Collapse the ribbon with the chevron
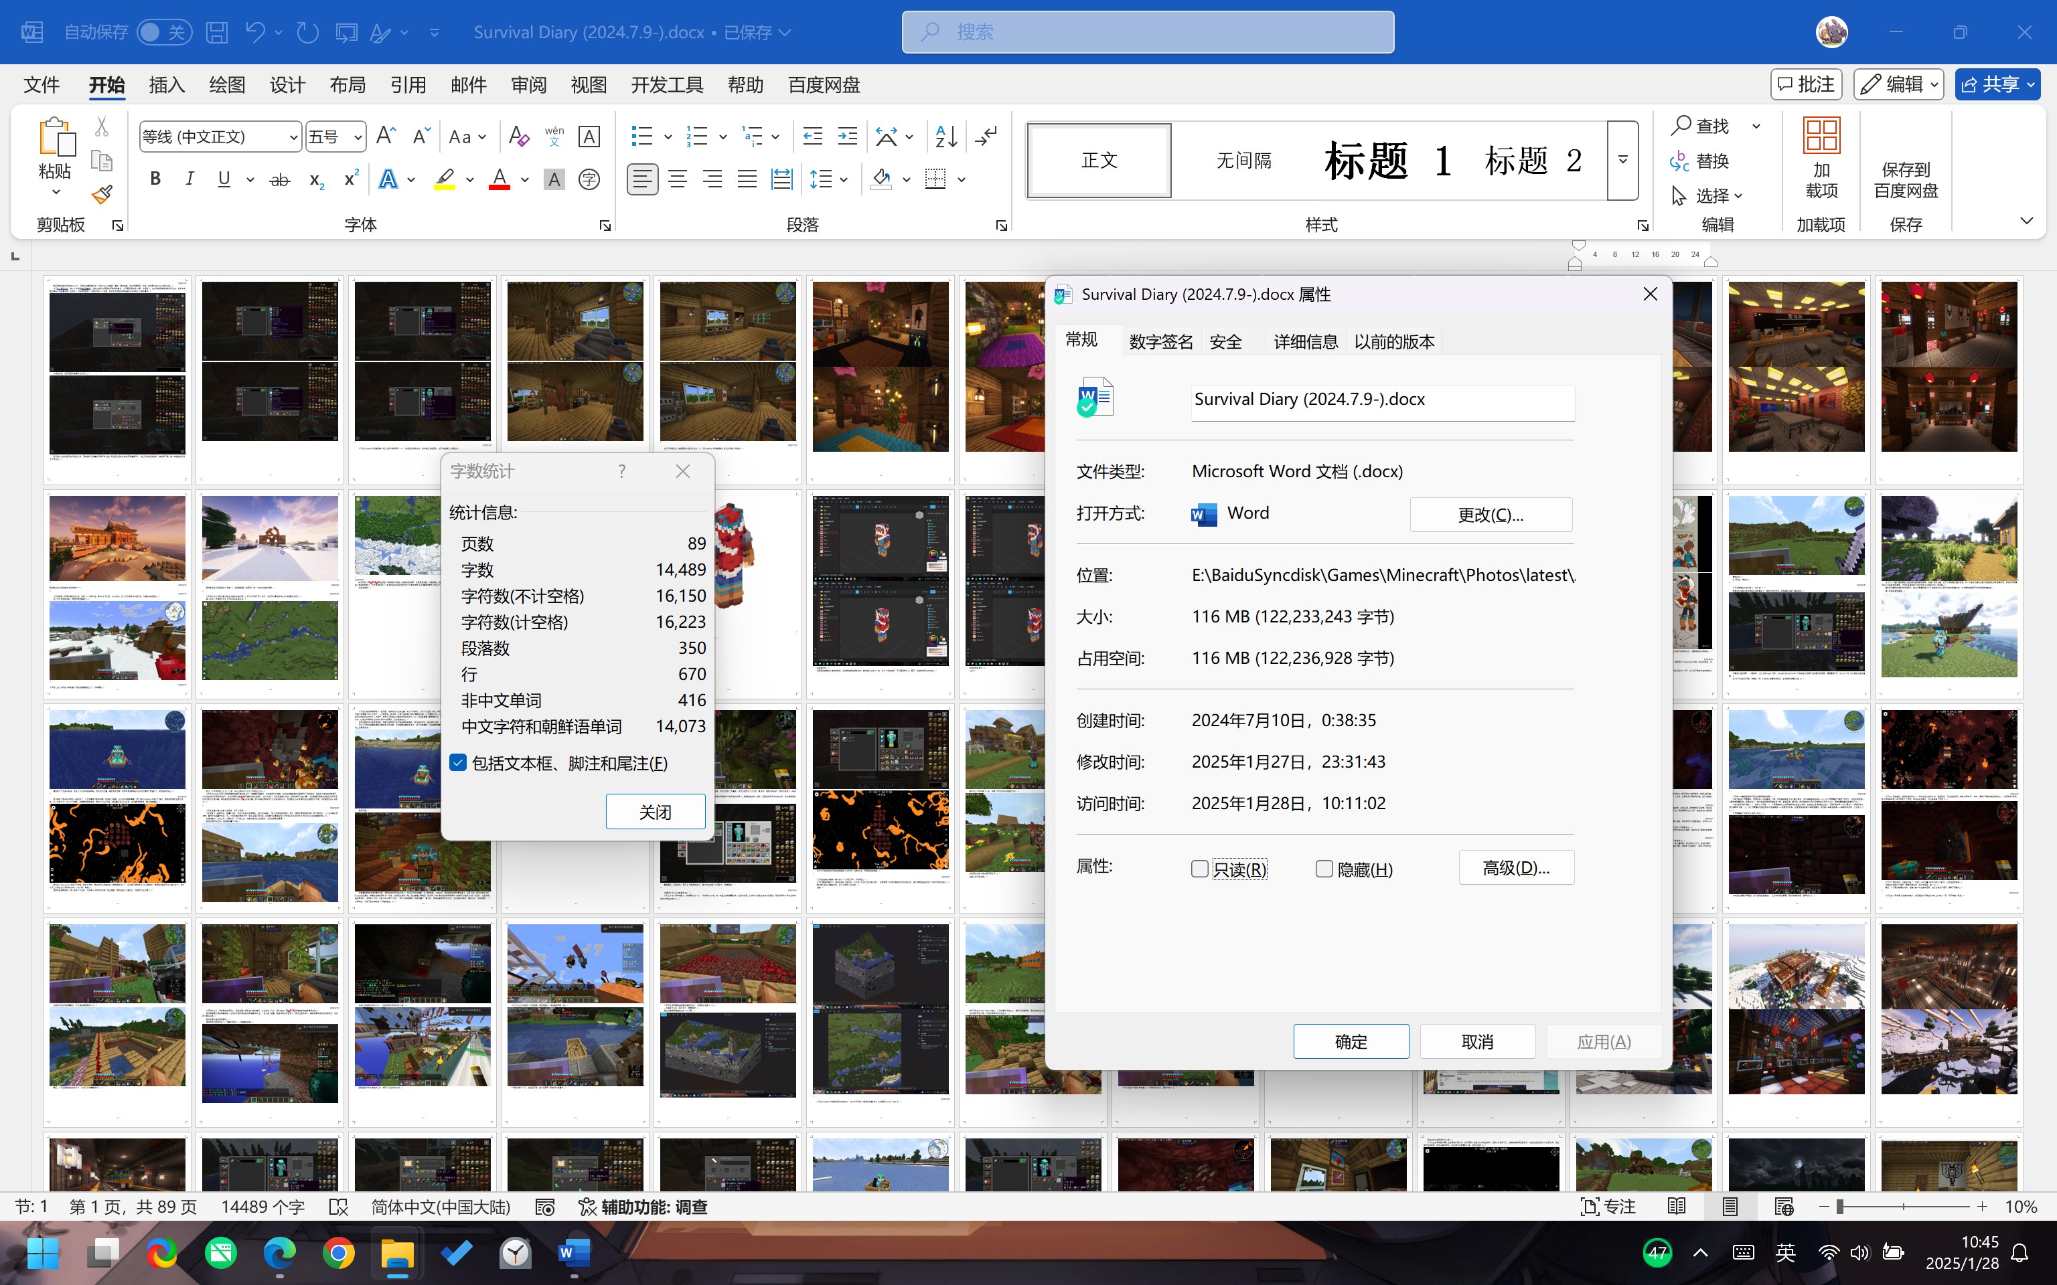This screenshot has height=1285, width=2057. [2026, 221]
